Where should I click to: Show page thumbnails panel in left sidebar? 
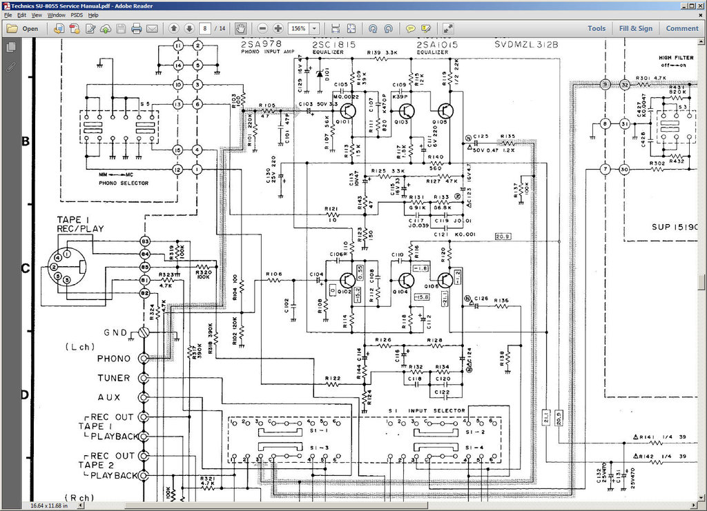pos(11,47)
